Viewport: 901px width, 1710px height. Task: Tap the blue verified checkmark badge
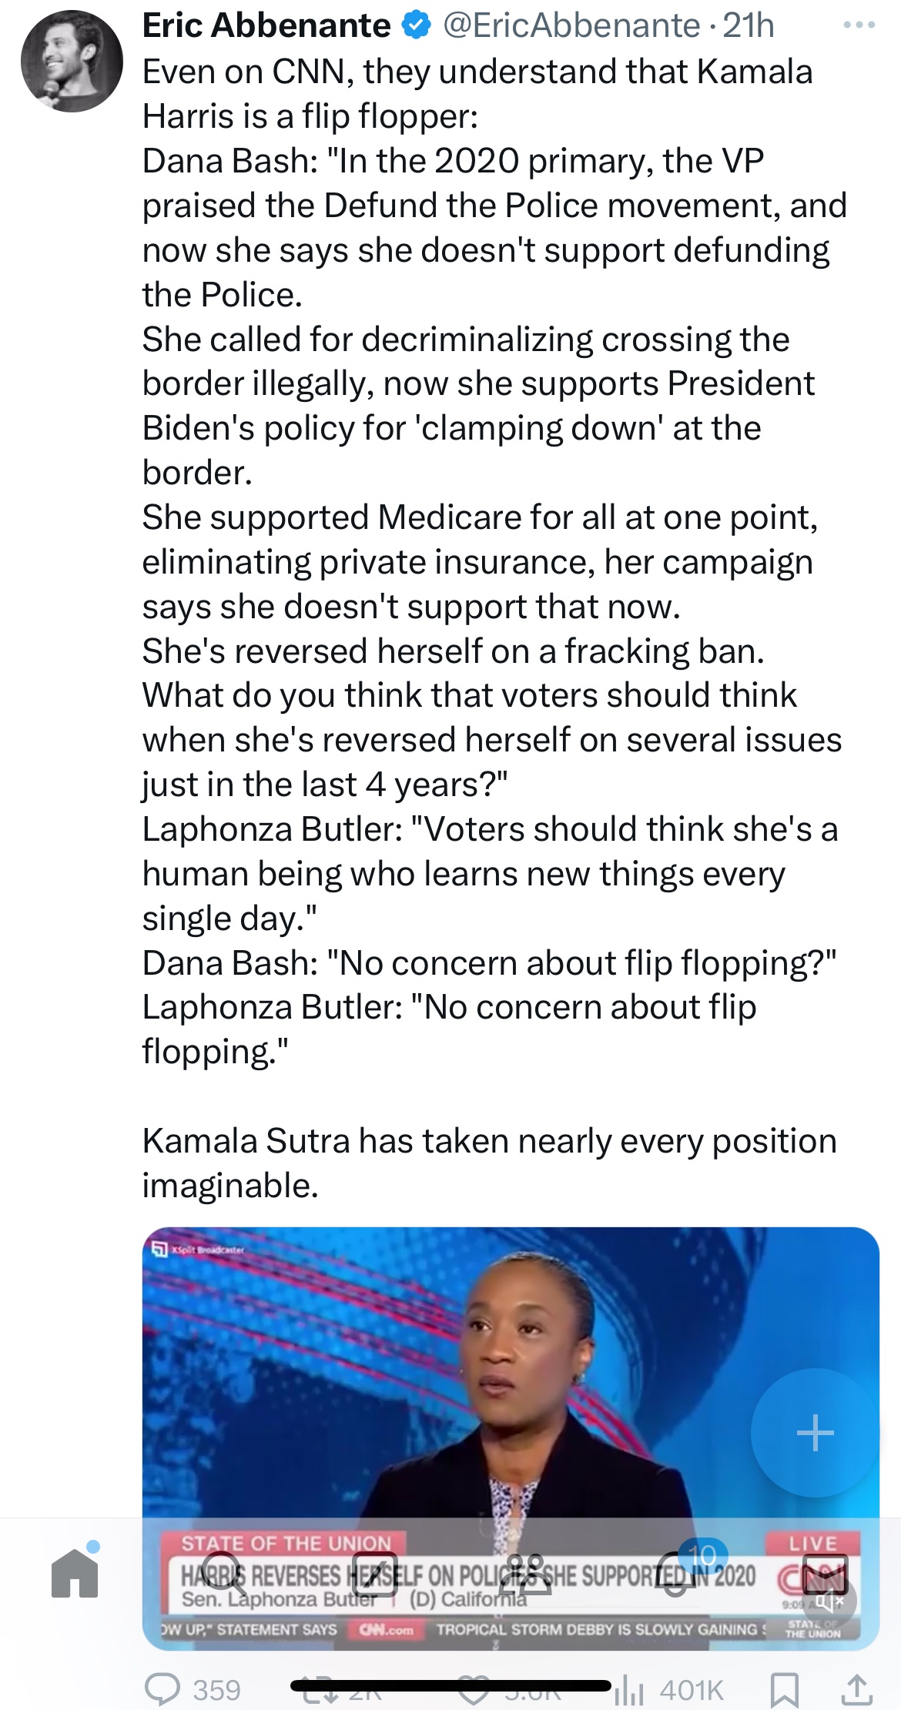point(417,26)
